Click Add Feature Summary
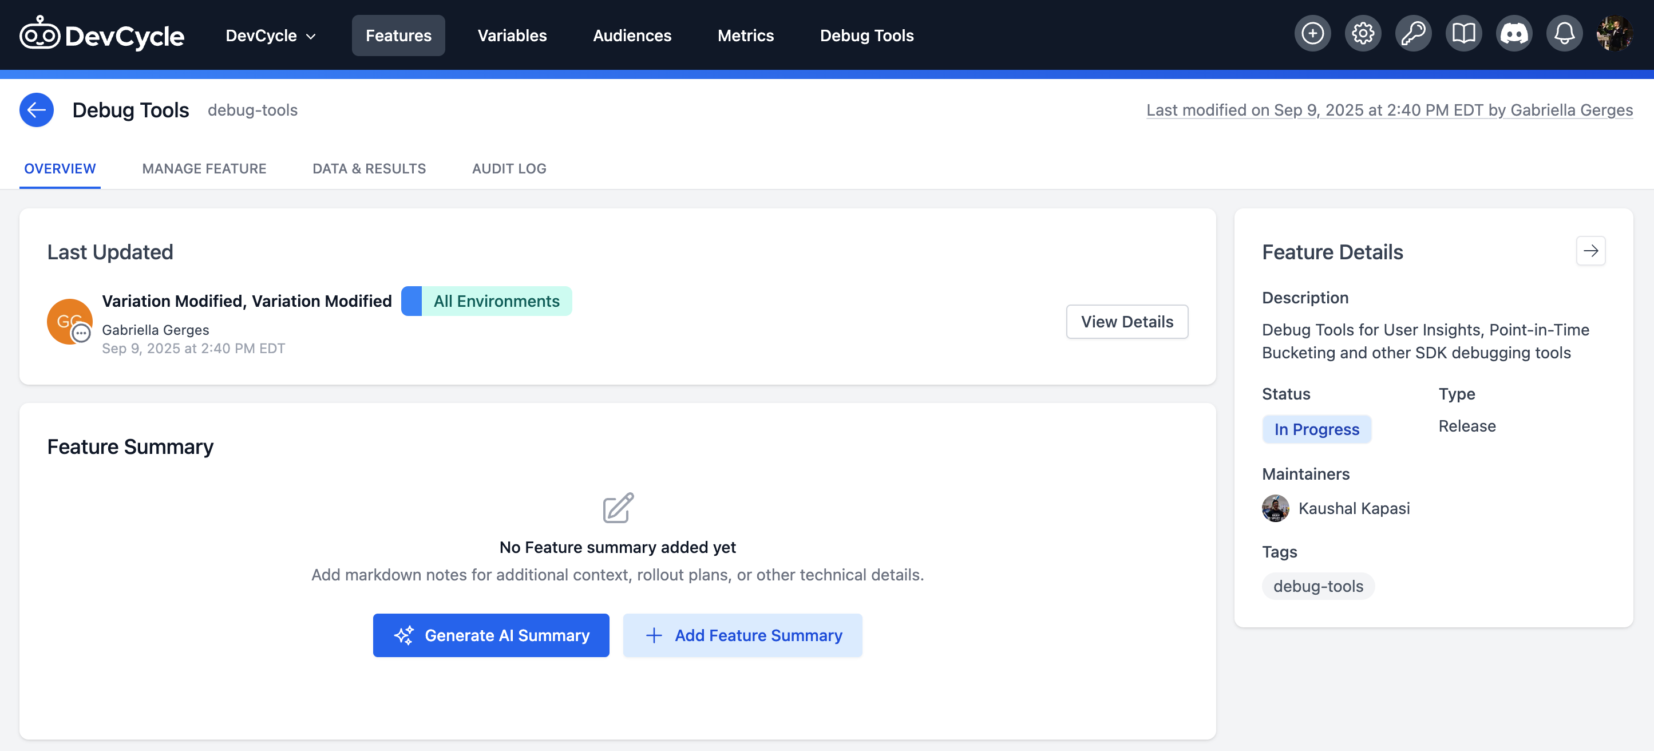1654x751 pixels. [742, 635]
